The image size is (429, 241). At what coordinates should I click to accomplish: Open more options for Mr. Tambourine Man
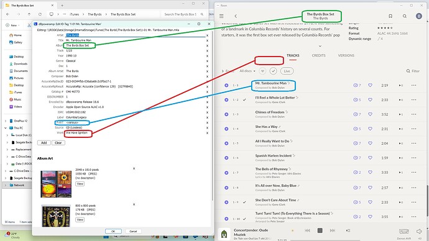tap(413, 85)
